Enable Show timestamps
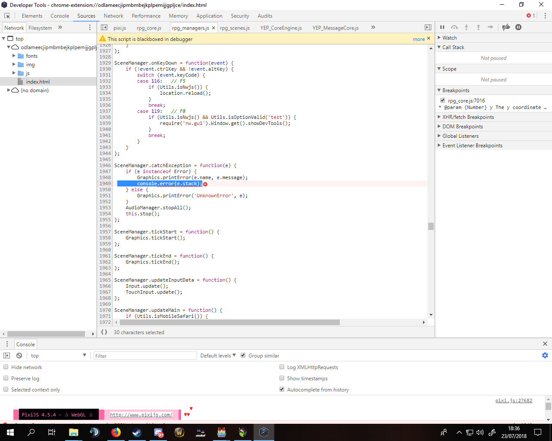The image size is (552, 441). pos(282,378)
